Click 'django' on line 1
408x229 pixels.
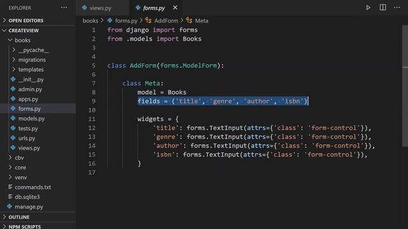click(138, 30)
